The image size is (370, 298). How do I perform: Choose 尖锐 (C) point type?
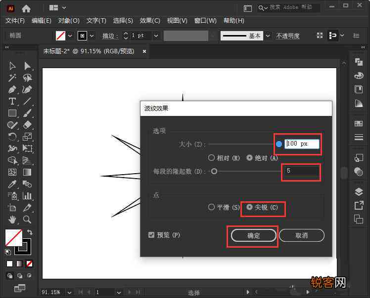point(262,207)
